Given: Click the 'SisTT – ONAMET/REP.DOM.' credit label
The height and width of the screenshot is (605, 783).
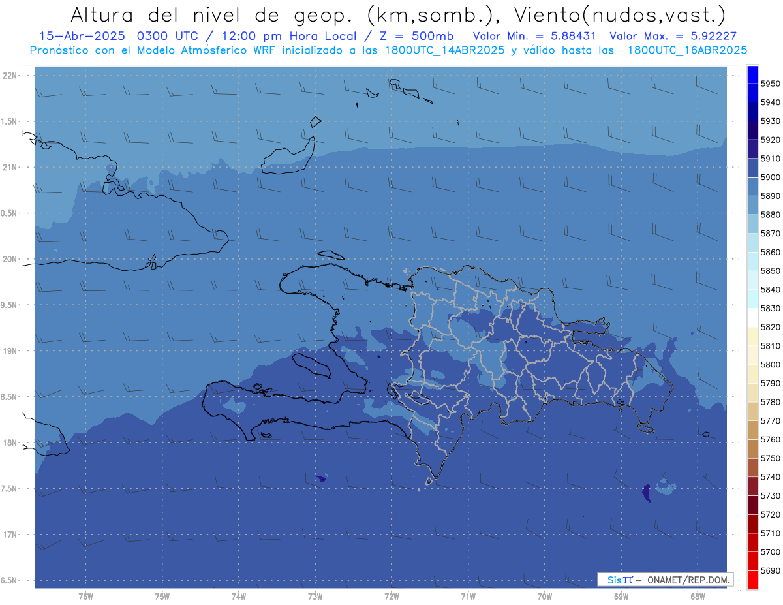Looking at the screenshot, I should pos(665,580).
